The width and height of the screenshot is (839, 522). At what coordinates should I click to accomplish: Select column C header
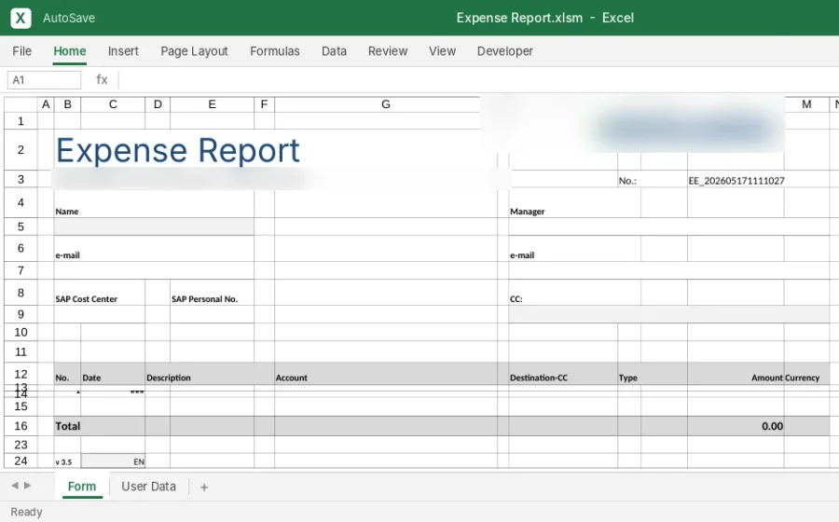pos(113,104)
